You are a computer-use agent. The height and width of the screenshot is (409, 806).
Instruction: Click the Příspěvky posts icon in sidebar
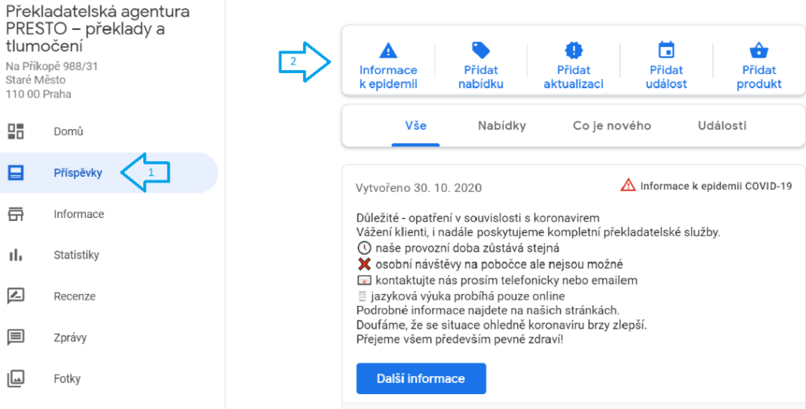(x=16, y=172)
